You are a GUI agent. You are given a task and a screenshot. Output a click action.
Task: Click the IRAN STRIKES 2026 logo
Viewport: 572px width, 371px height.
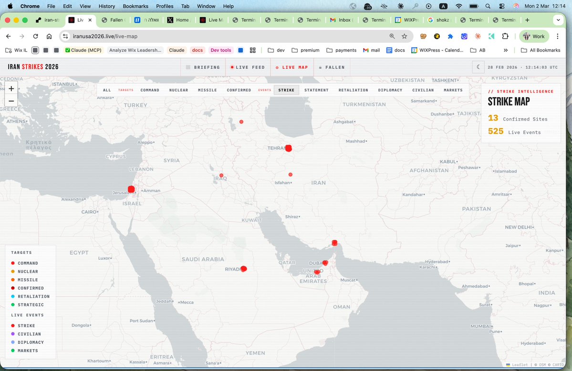click(33, 67)
